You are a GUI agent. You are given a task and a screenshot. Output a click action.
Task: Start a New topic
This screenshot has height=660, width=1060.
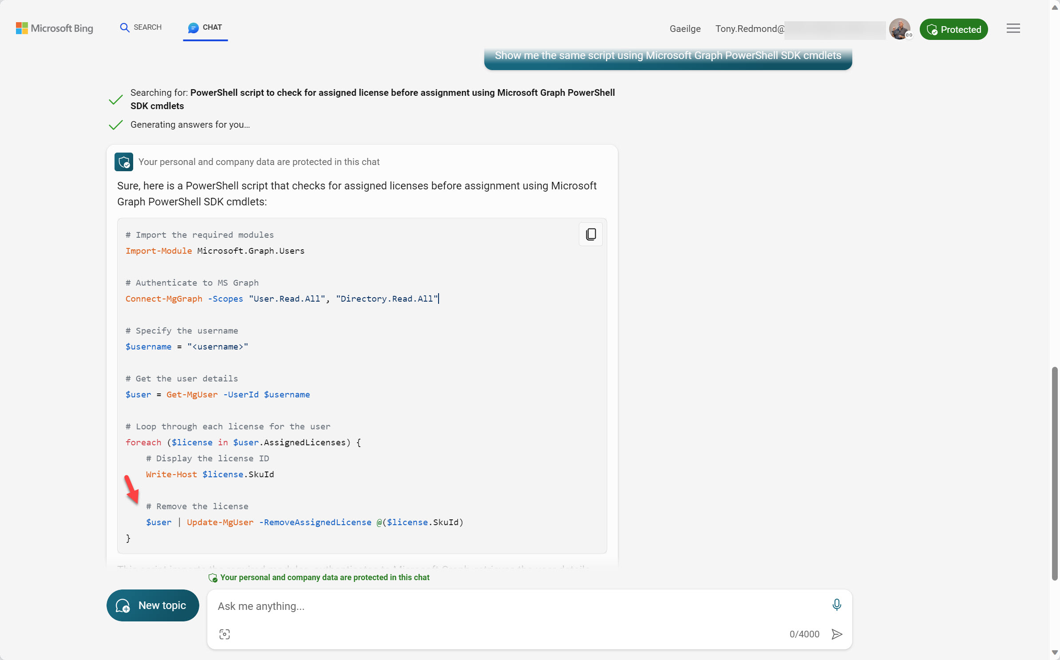[153, 605]
